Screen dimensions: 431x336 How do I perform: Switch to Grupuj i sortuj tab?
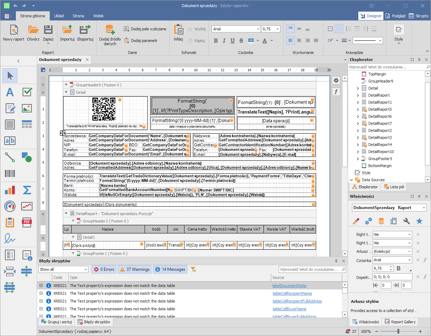56,322
